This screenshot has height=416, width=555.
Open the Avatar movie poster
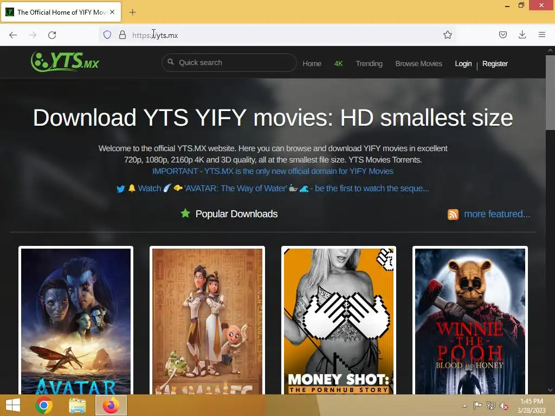pos(76,321)
